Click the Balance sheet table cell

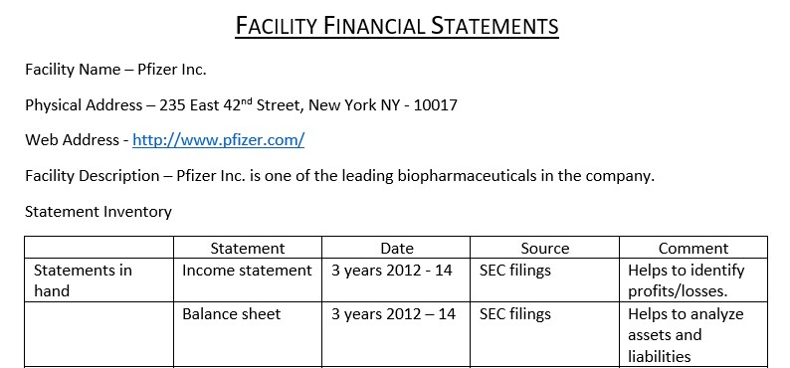(248, 334)
